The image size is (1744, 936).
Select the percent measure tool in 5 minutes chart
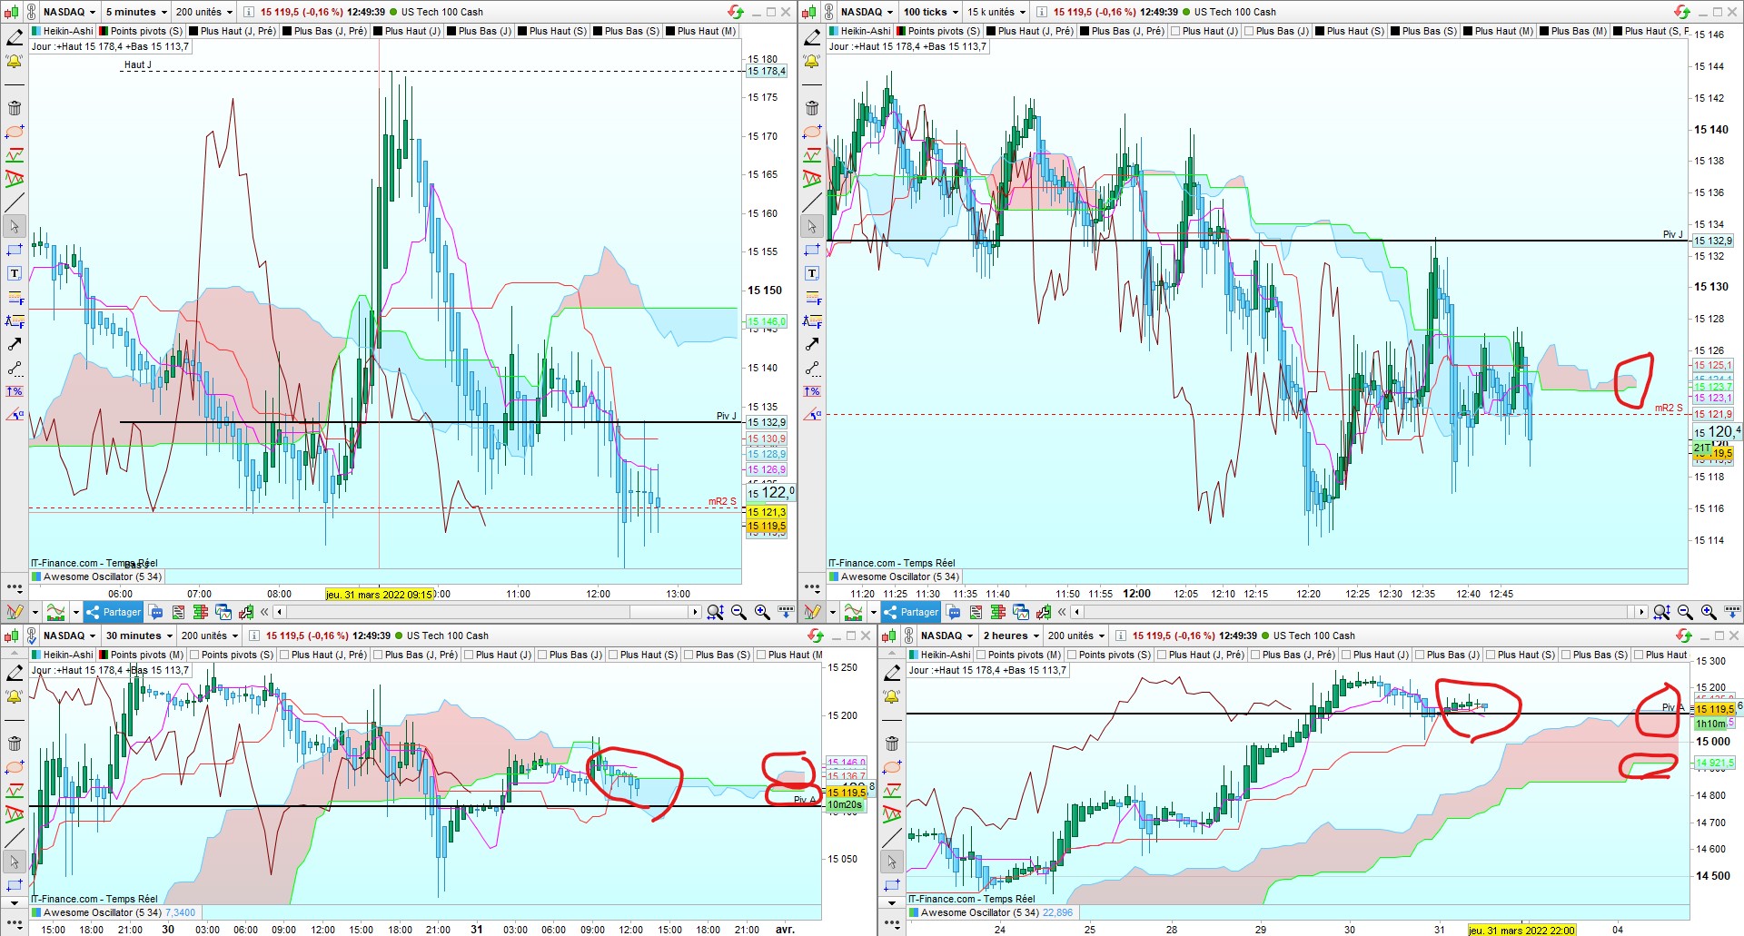[15, 391]
